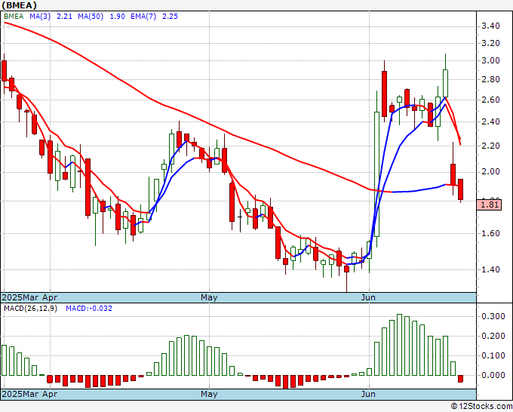
Task: Click the last red candlestick near 1.81
Action: point(461,189)
